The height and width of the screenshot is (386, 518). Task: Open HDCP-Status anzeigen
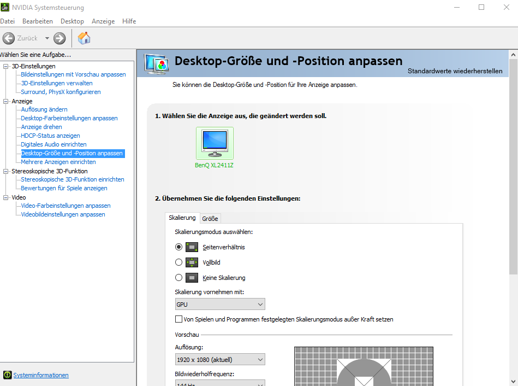pyautogui.click(x=51, y=136)
